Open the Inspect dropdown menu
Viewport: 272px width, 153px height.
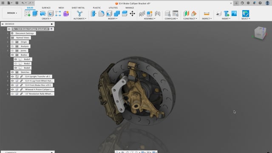pos(207,19)
